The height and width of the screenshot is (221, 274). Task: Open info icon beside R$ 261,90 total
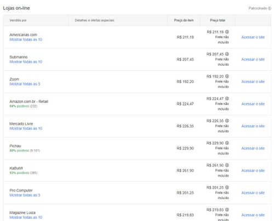(227, 165)
